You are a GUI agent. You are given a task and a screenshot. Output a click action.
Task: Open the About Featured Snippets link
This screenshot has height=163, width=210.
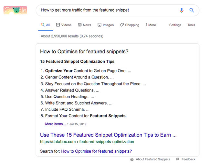(x=153, y=159)
